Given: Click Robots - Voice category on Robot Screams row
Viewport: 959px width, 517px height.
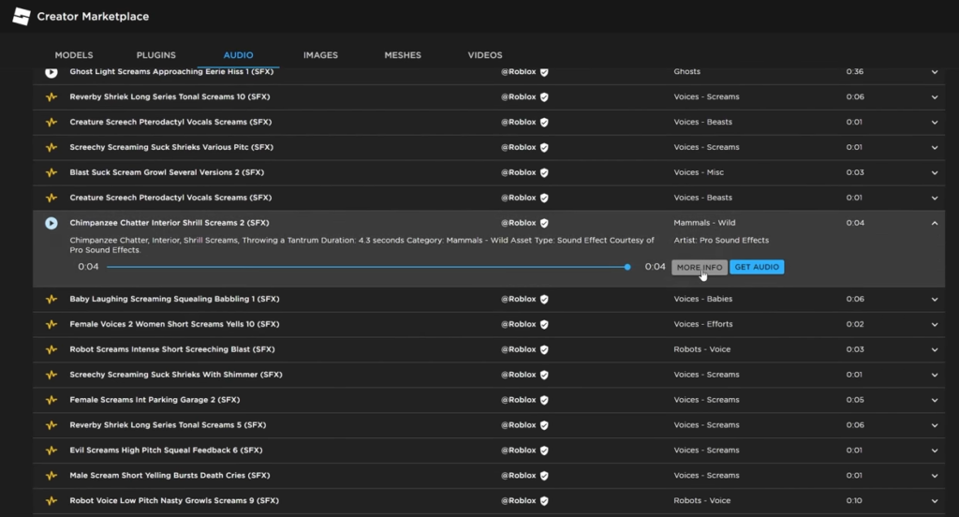Looking at the screenshot, I should [x=702, y=349].
